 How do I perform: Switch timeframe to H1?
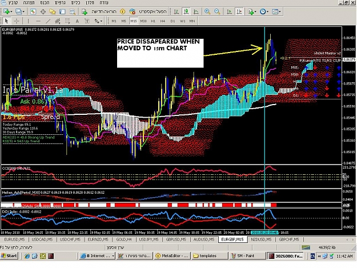(x=153, y=21)
